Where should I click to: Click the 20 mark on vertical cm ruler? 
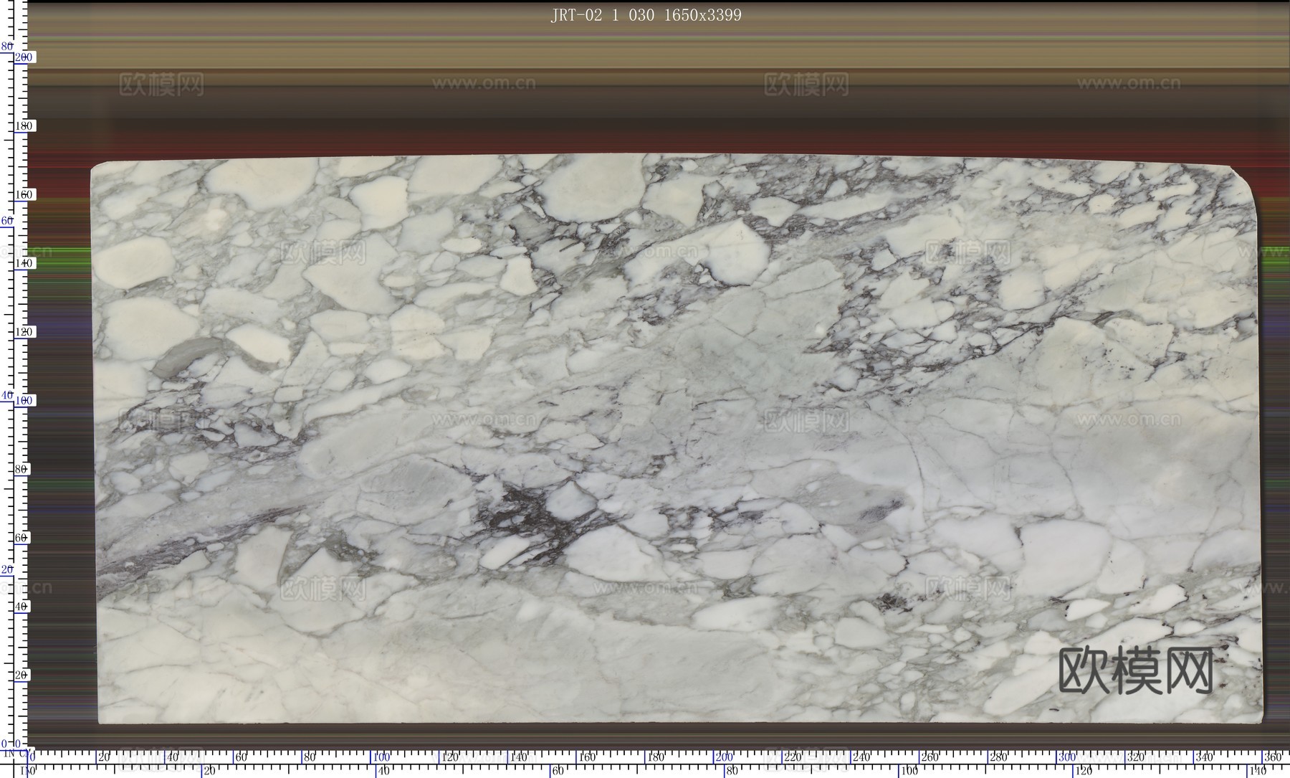point(22,675)
